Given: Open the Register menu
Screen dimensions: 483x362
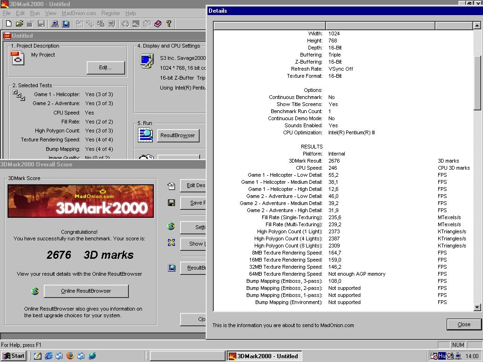Looking at the screenshot, I should click(x=111, y=13).
